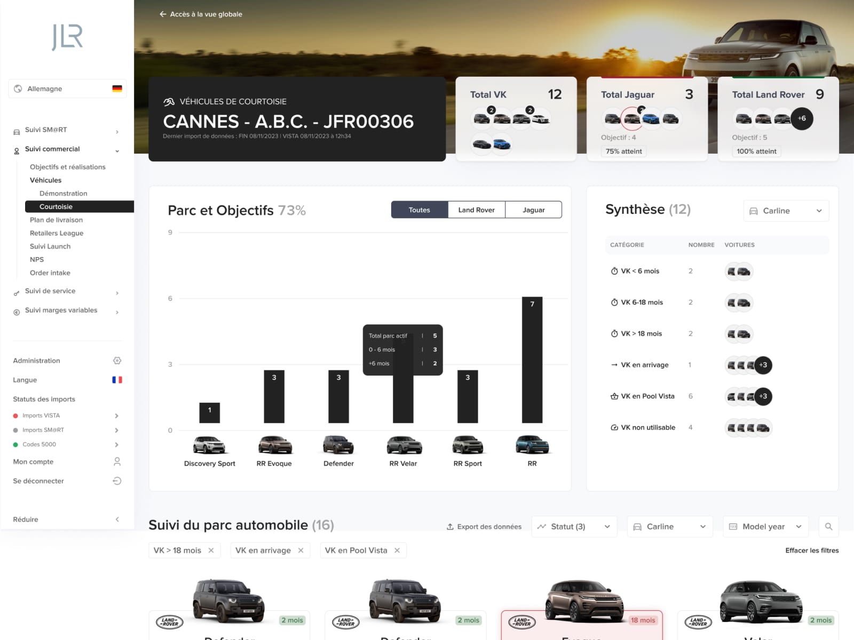Click the Defender car icon under chart
Image resolution: width=854 pixels, height=640 pixels.
[338, 445]
